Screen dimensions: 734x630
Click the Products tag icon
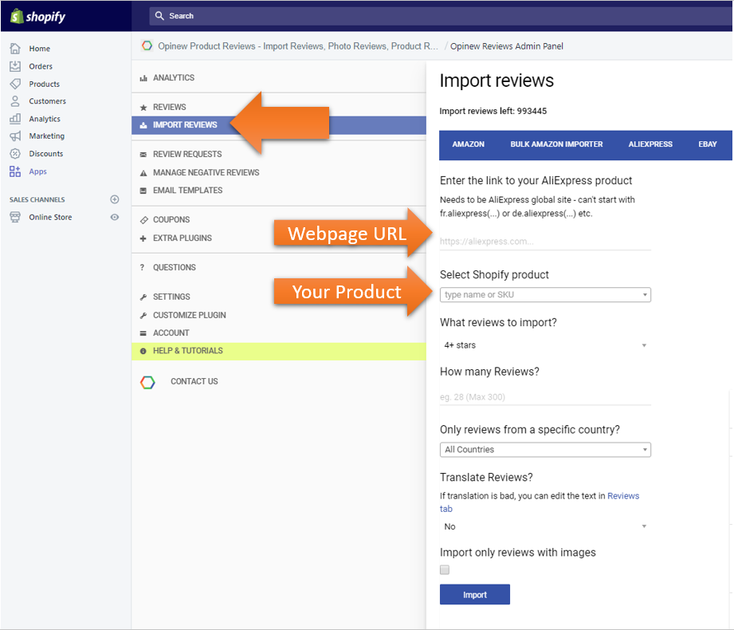pyautogui.click(x=15, y=84)
